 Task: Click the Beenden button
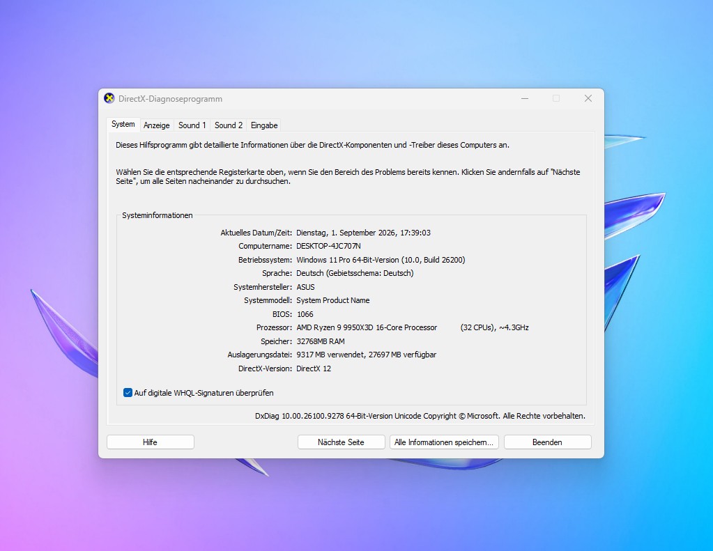tap(548, 442)
